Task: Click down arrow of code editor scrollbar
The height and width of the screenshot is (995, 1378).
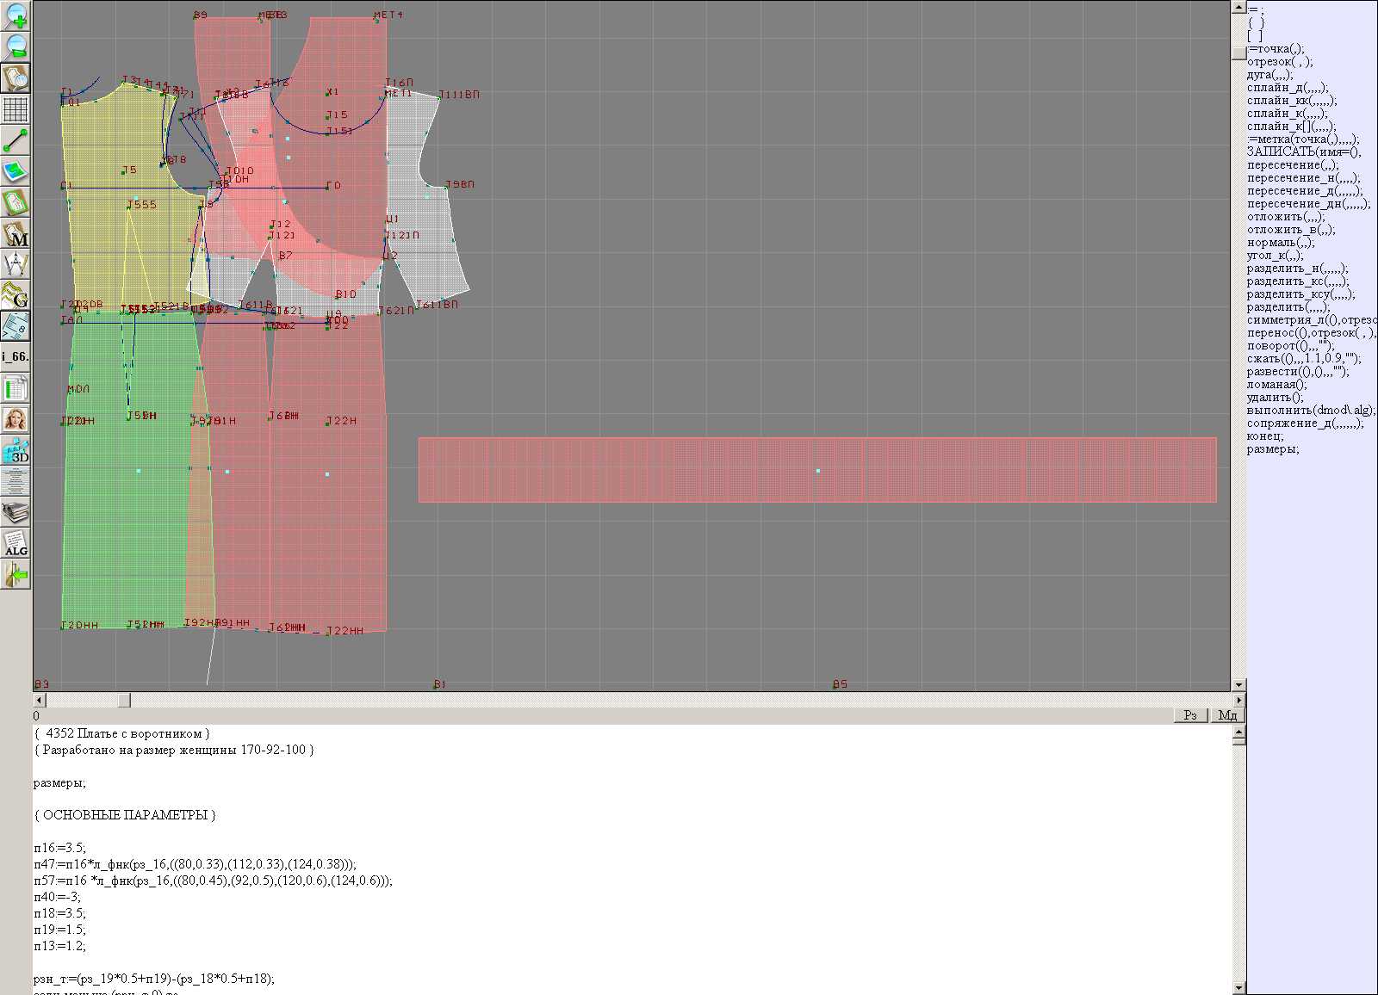Action: click(1238, 987)
